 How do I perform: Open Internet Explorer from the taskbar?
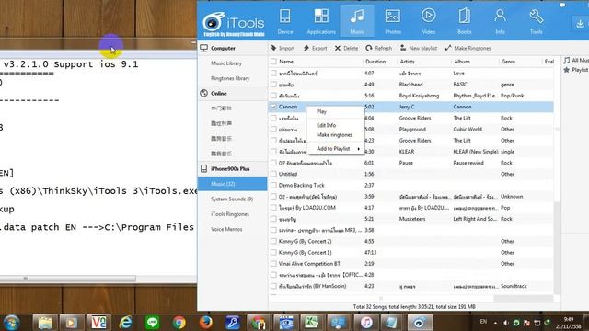point(125,323)
